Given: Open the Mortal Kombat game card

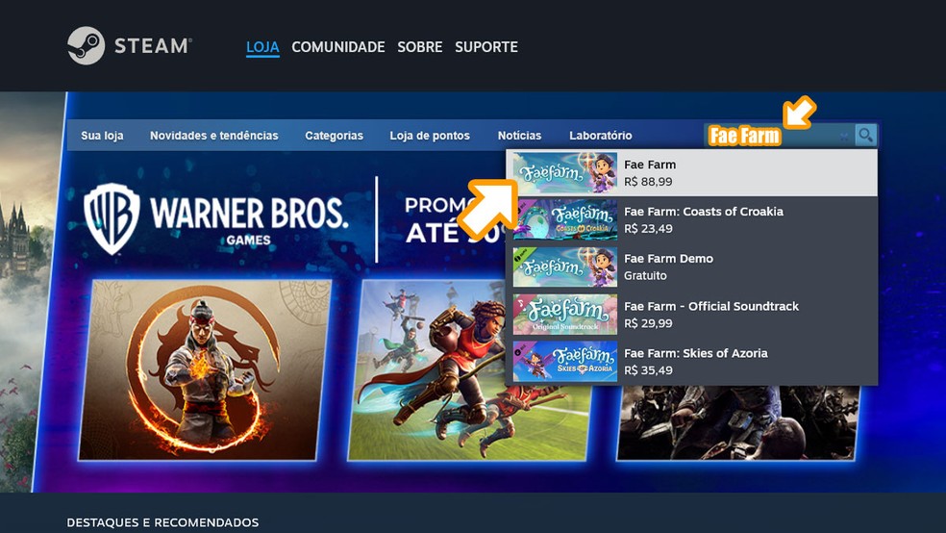Looking at the screenshot, I should click(x=205, y=369).
